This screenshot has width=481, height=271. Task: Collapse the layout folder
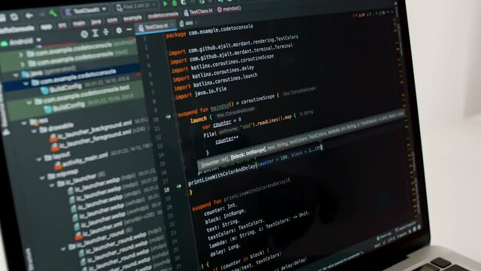coord(38,160)
